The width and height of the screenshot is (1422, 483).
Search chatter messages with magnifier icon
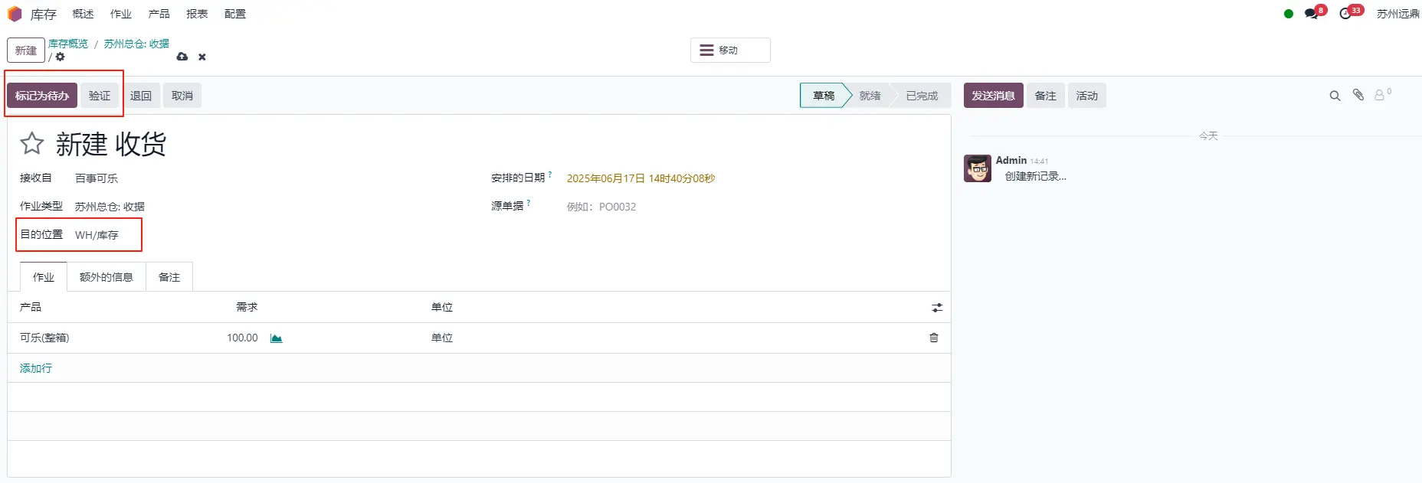(x=1335, y=96)
